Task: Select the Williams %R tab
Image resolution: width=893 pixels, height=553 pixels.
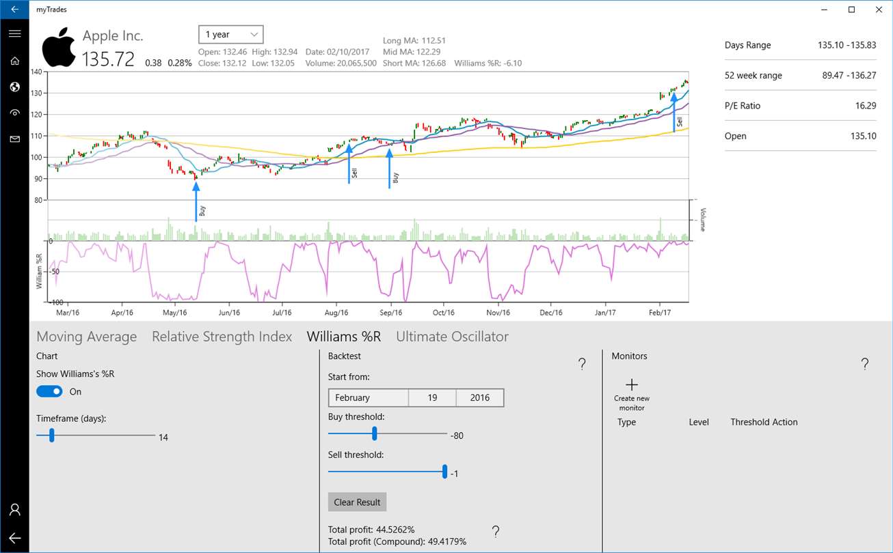Action: (344, 337)
